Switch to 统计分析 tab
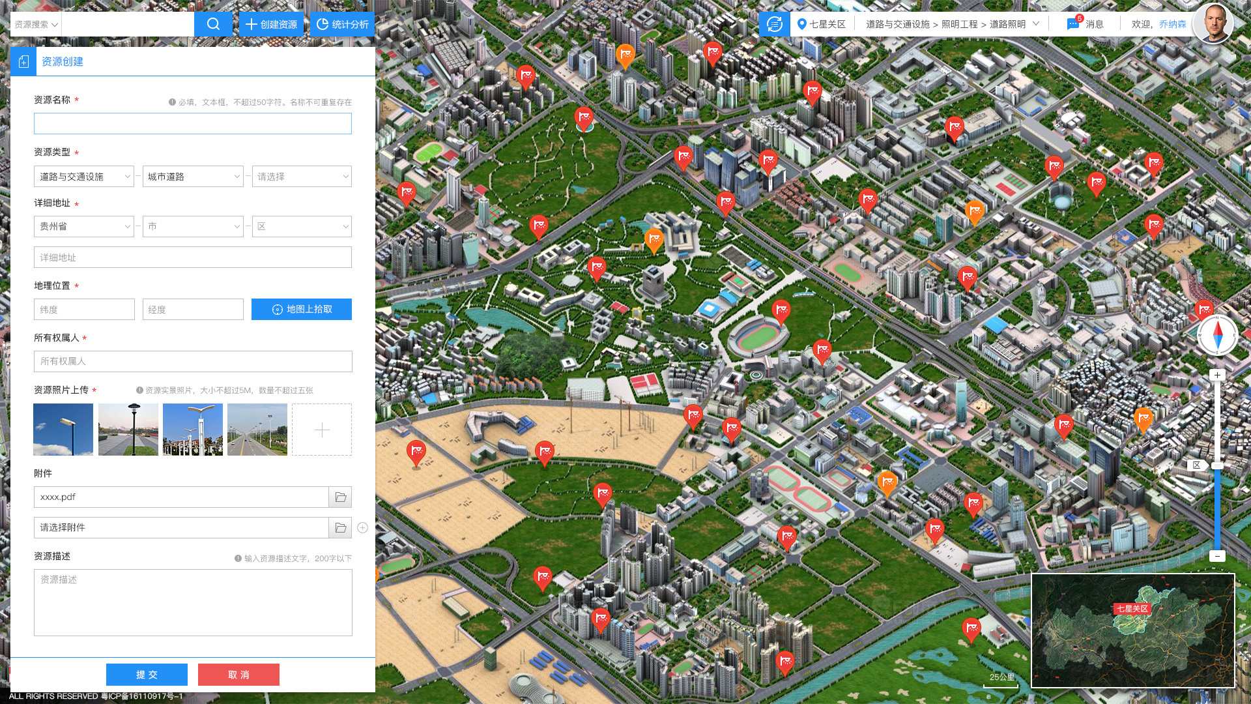The height and width of the screenshot is (704, 1251). click(342, 24)
